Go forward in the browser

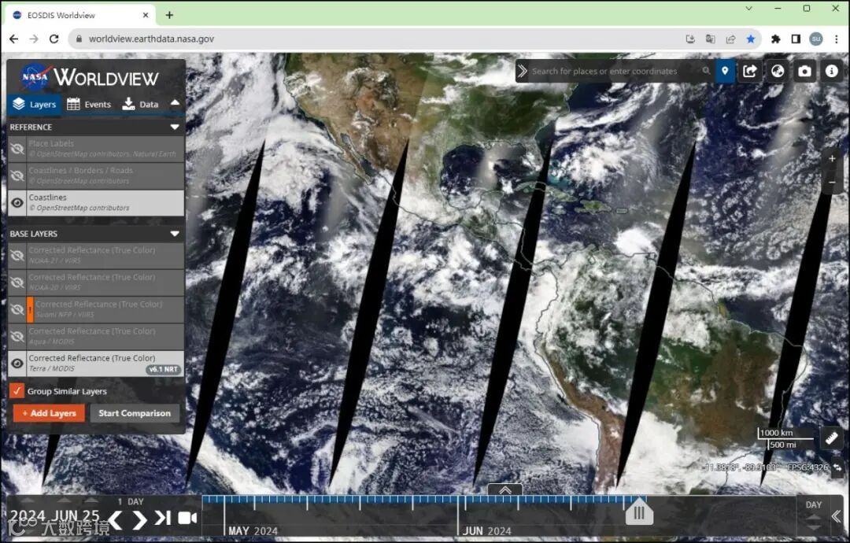pos(34,39)
